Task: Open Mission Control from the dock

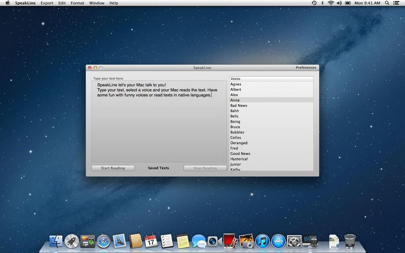Action: point(88,242)
